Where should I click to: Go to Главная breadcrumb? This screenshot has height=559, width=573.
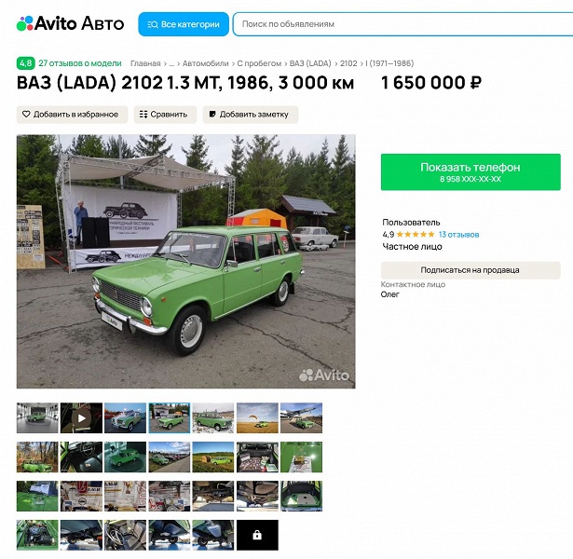click(145, 63)
